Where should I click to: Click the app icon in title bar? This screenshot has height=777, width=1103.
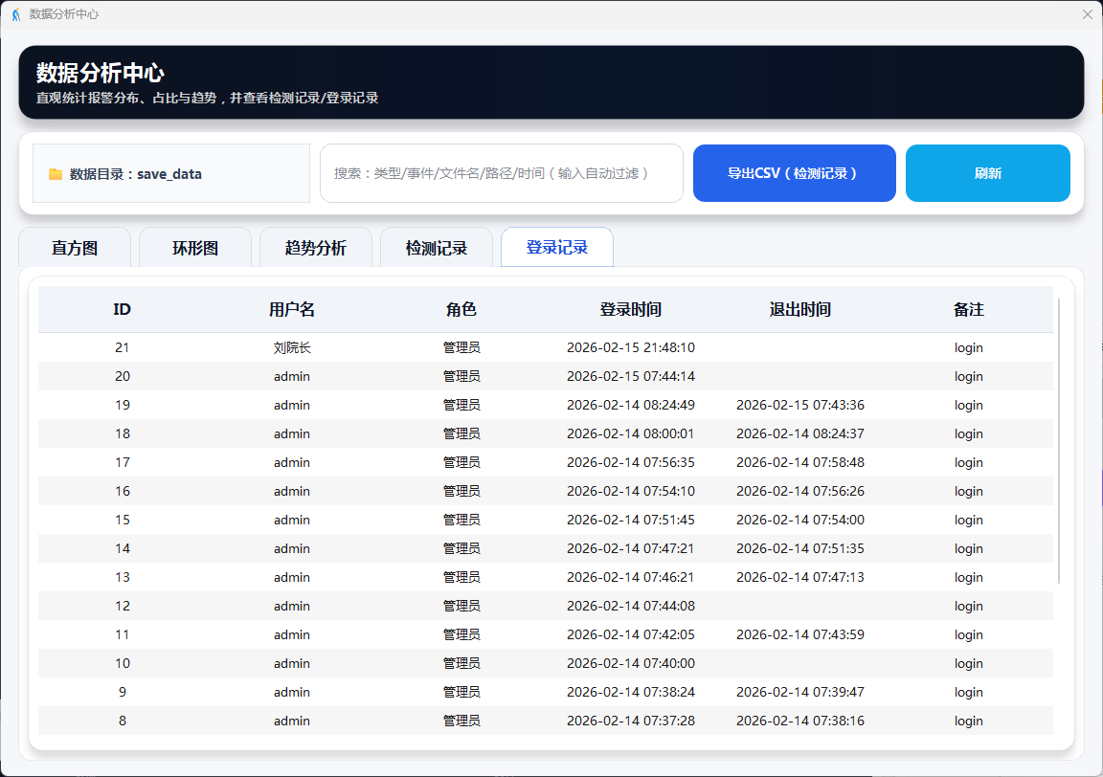(15, 14)
